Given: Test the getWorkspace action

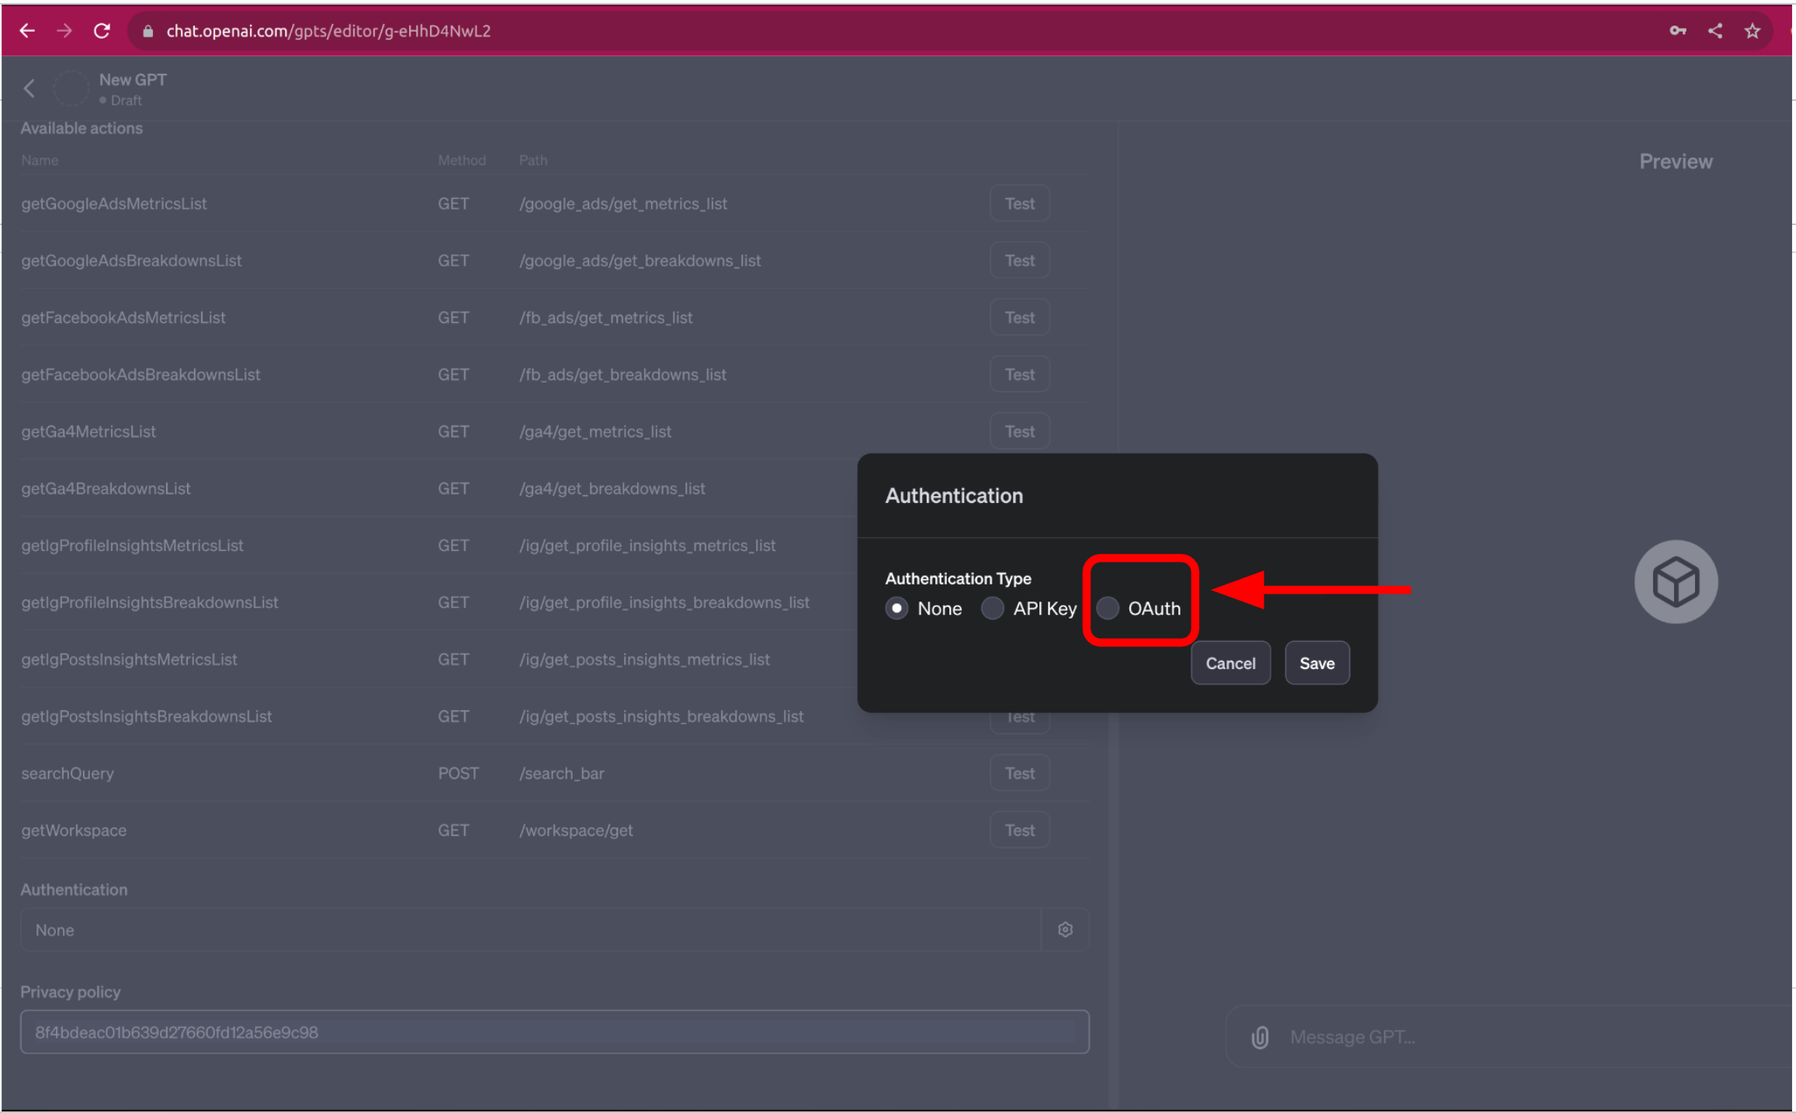Looking at the screenshot, I should click(x=1019, y=829).
